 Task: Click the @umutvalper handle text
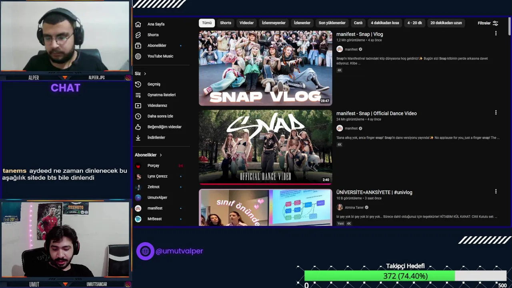click(x=179, y=251)
